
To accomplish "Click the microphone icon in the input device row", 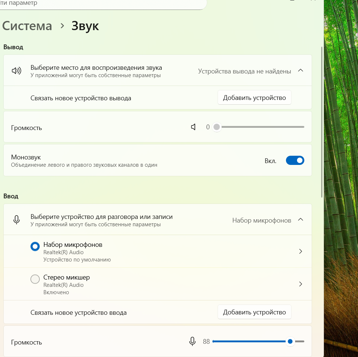I will [x=17, y=220].
